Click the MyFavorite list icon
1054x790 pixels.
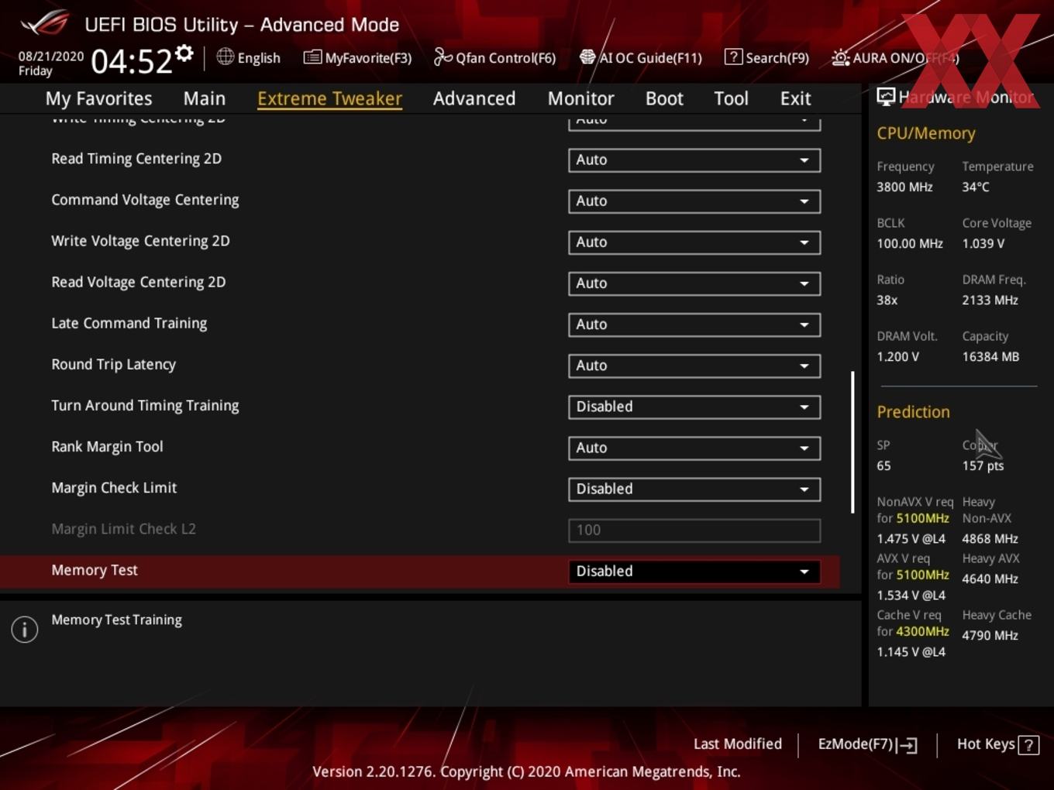pyautogui.click(x=312, y=57)
